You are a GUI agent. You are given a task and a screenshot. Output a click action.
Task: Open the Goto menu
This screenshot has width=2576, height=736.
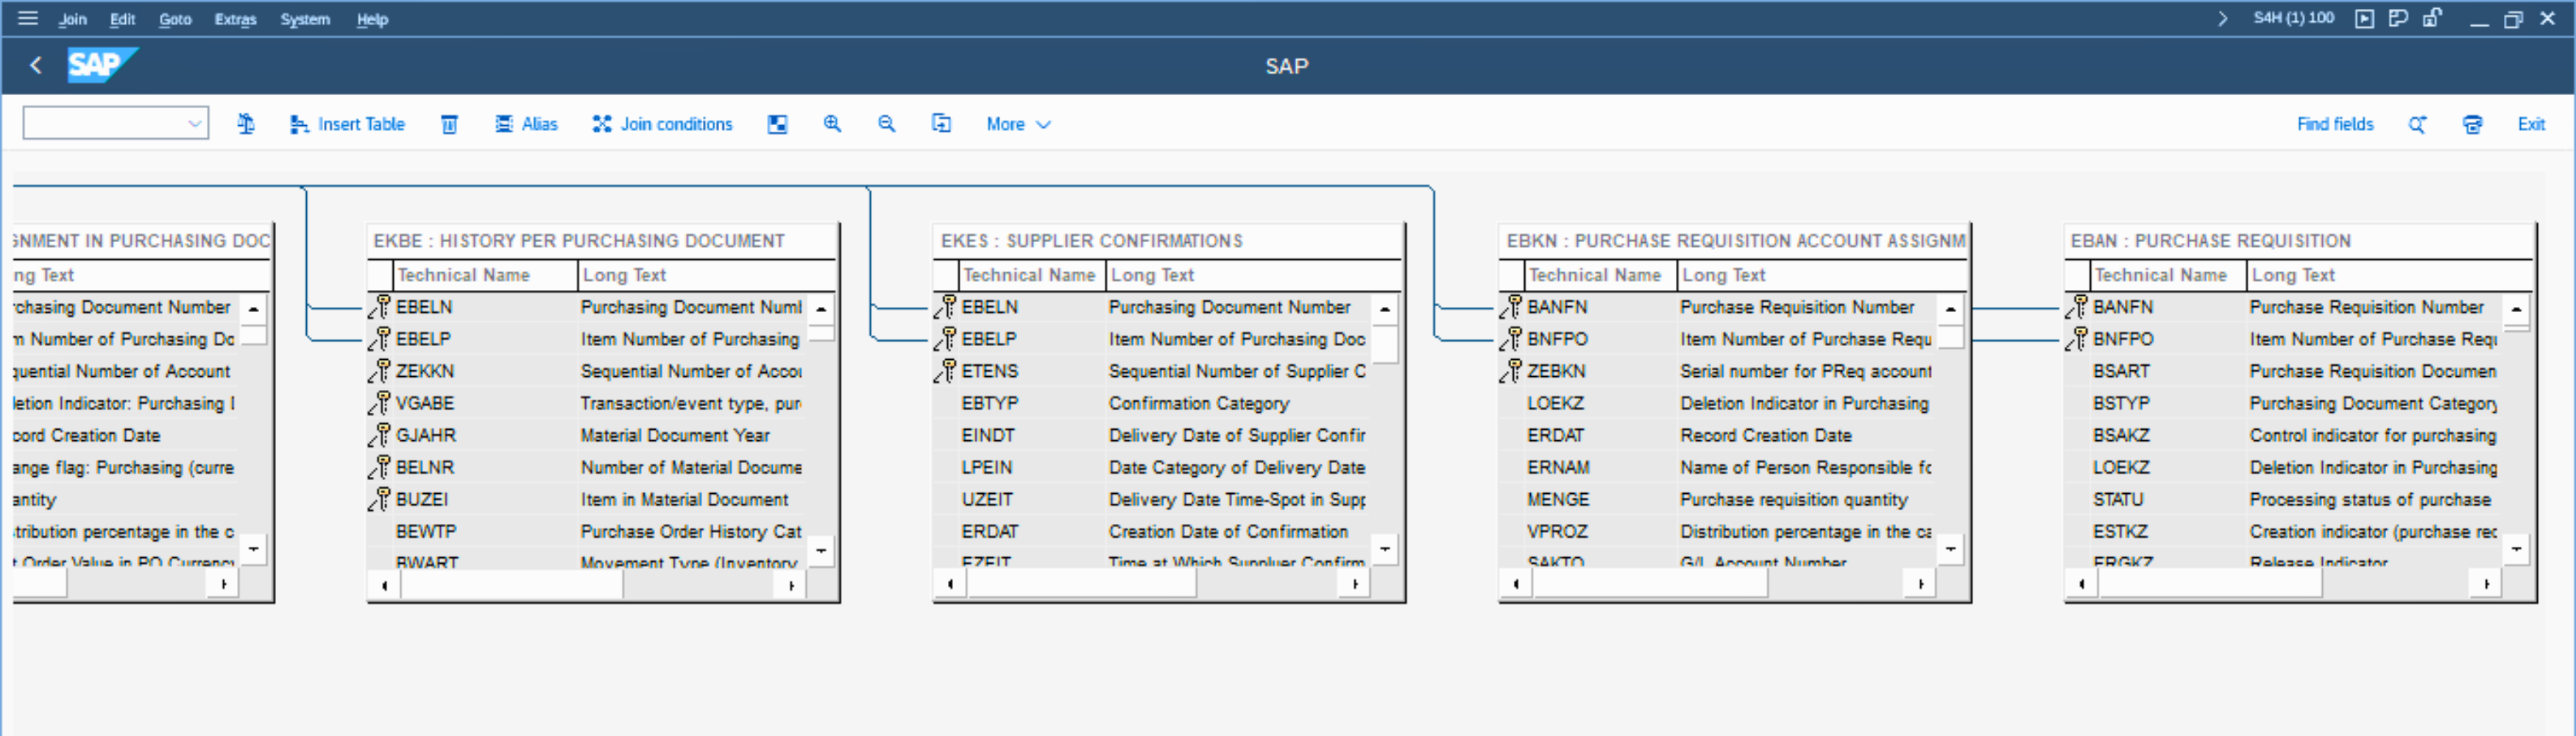(x=175, y=19)
